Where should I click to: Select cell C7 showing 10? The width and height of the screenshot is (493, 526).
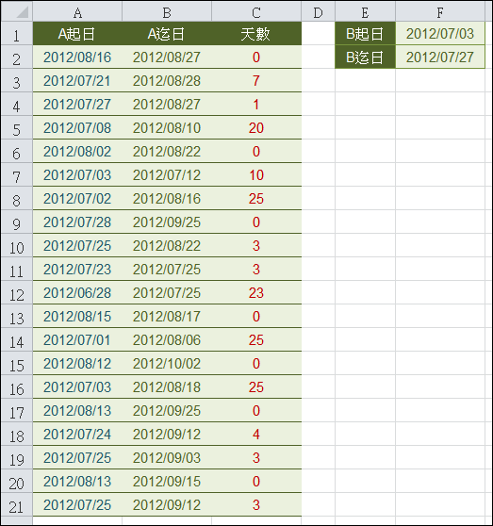tap(256, 175)
